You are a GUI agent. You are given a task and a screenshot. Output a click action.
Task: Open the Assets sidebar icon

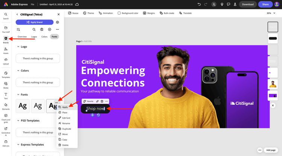pyautogui.click(x=6, y=50)
